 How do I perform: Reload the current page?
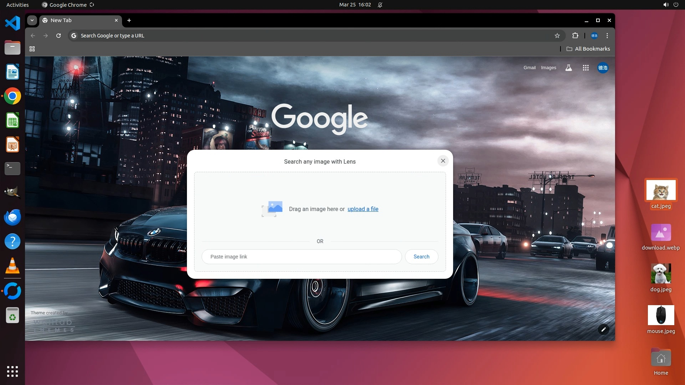[x=59, y=36]
